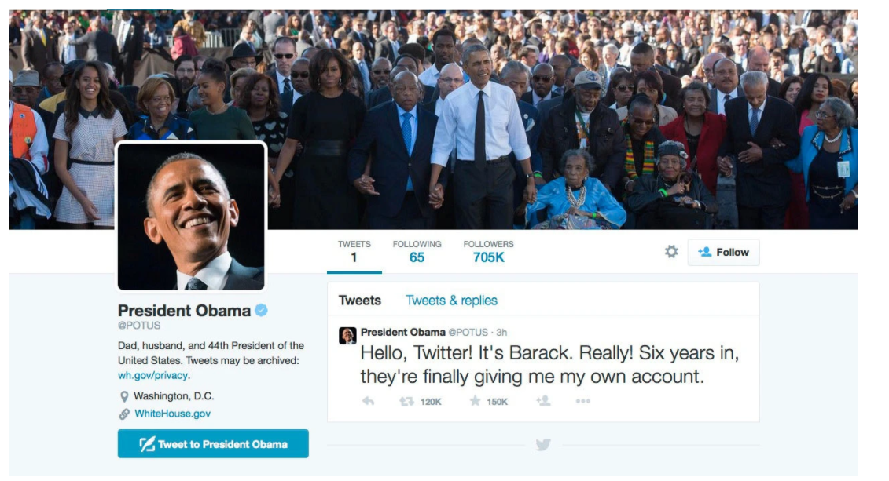
Task: Click the small avatar beside the tweet
Action: [347, 336]
